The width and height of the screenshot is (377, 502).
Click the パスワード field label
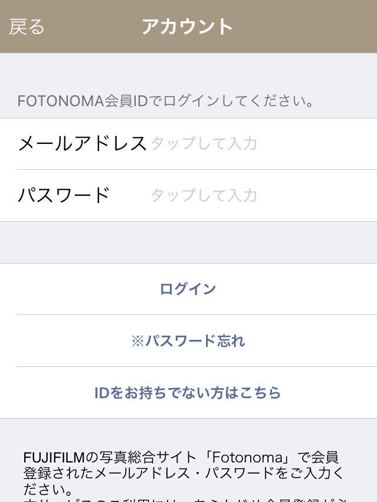[x=64, y=195]
